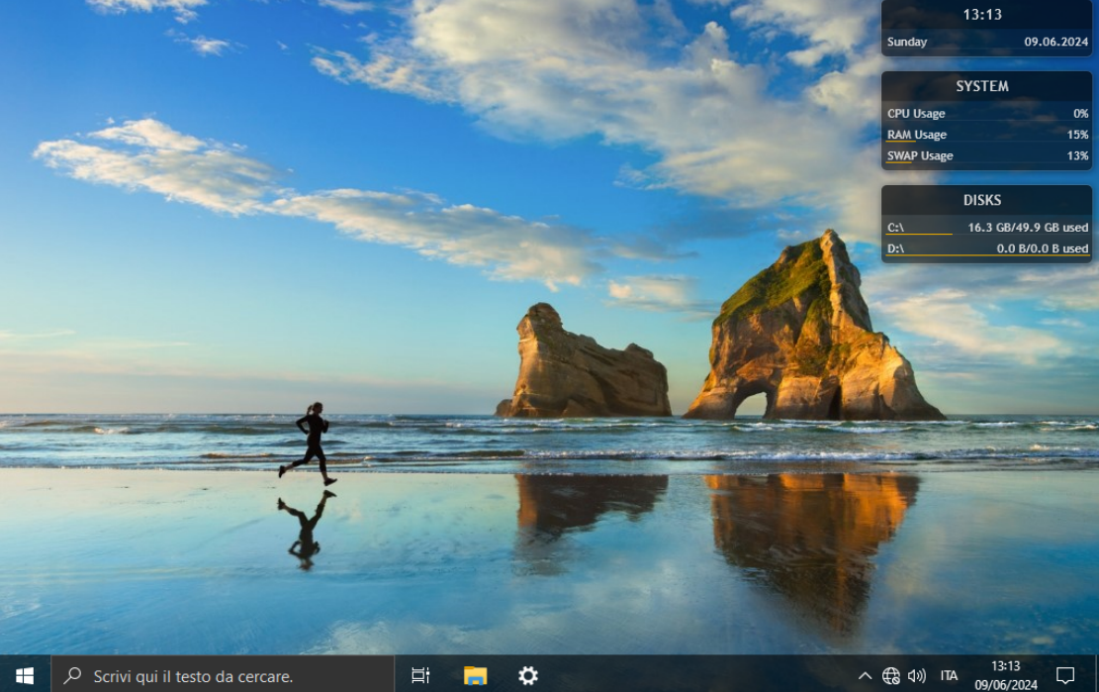
Task: Open network globe icon in tray
Action: click(891, 675)
